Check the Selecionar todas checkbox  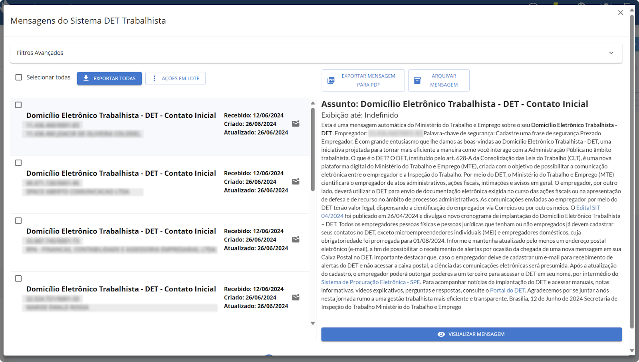(19, 77)
